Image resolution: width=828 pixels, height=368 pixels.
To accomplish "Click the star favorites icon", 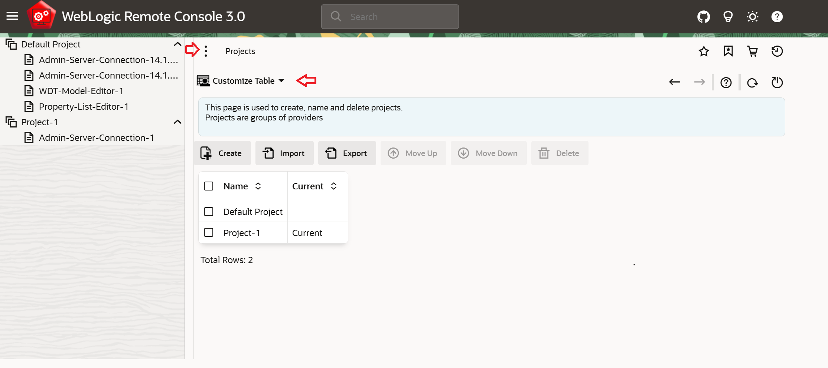I will point(704,51).
